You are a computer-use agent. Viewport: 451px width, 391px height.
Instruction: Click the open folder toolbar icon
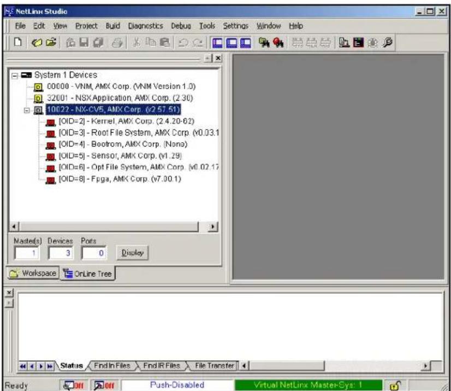click(51, 43)
